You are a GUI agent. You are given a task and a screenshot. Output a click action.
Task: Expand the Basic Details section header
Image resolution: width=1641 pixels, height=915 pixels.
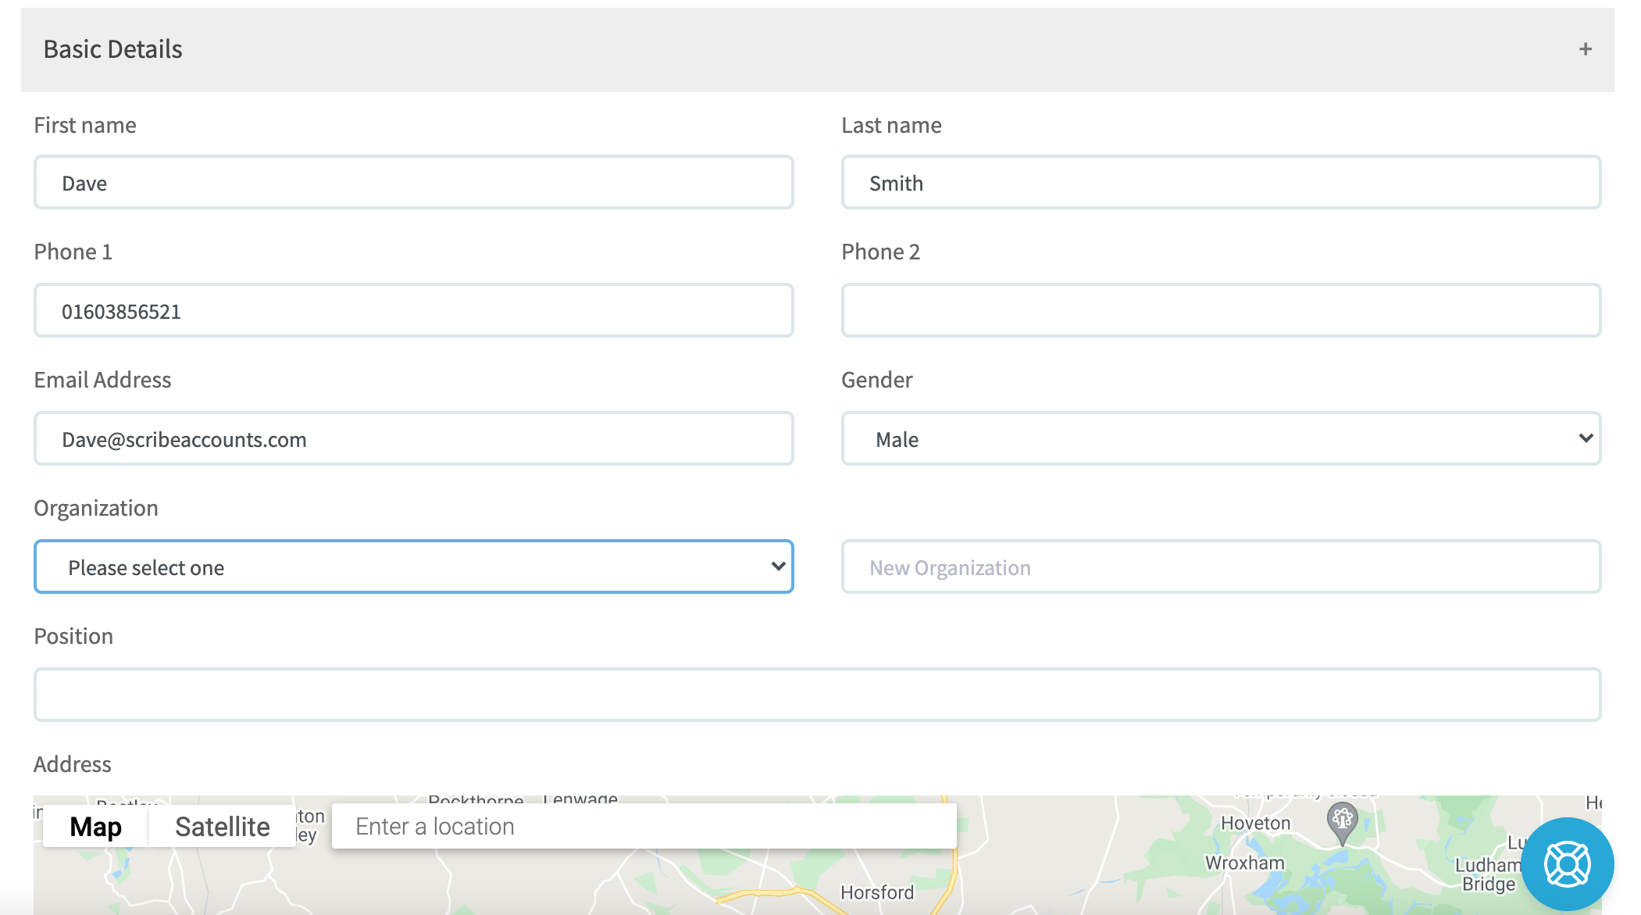pos(1582,48)
